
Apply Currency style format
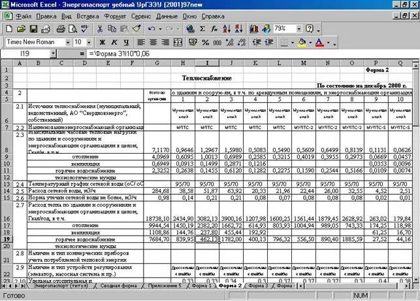click(x=193, y=43)
